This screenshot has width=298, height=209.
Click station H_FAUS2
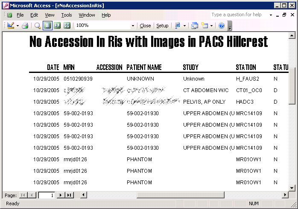[x=248, y=79]
